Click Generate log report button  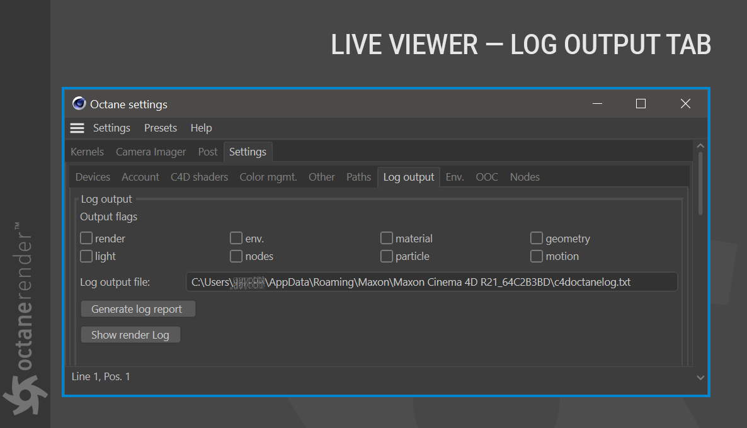138,309
